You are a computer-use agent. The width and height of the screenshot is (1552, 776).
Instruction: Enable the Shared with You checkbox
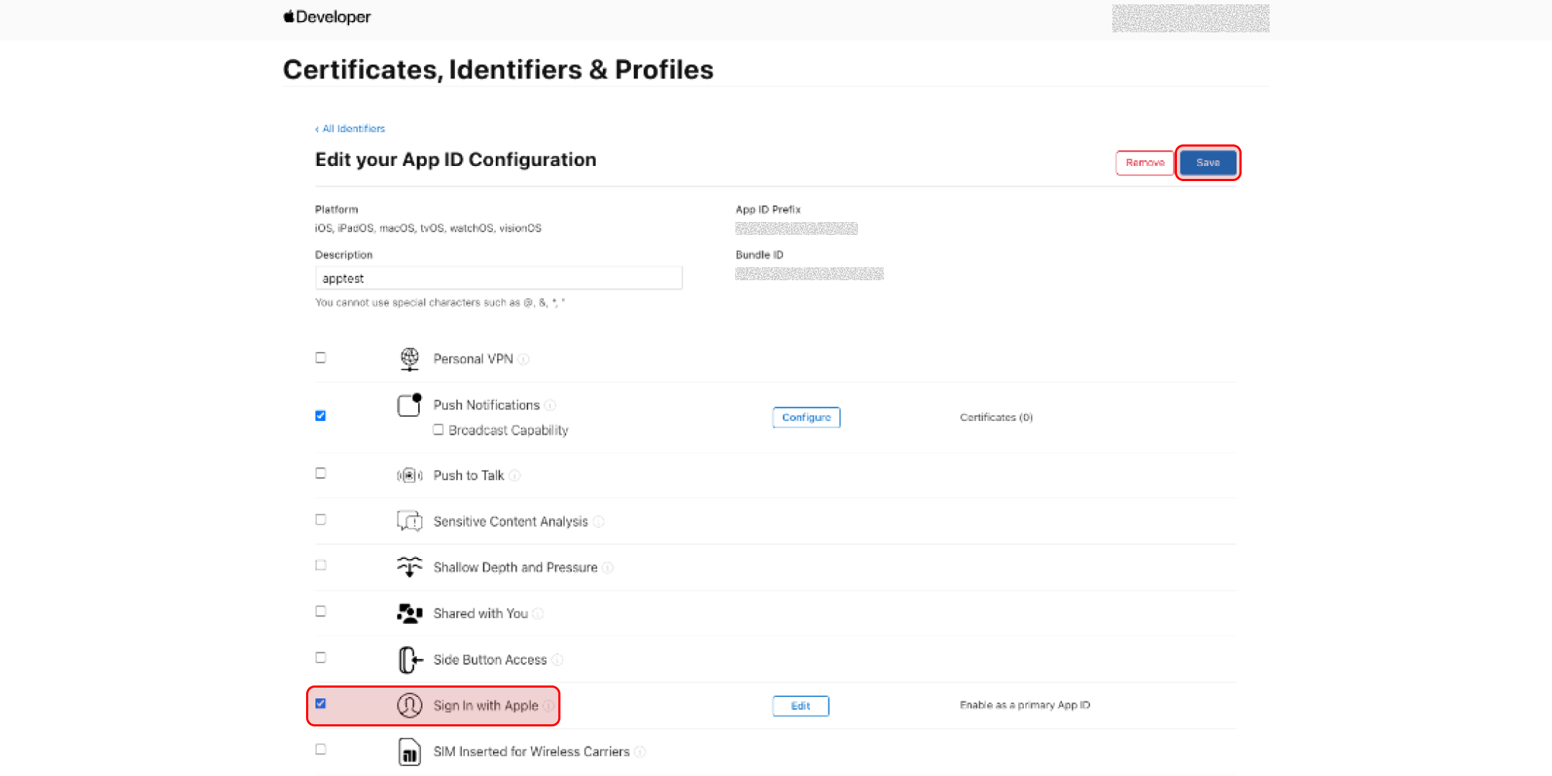click(320, 611)
